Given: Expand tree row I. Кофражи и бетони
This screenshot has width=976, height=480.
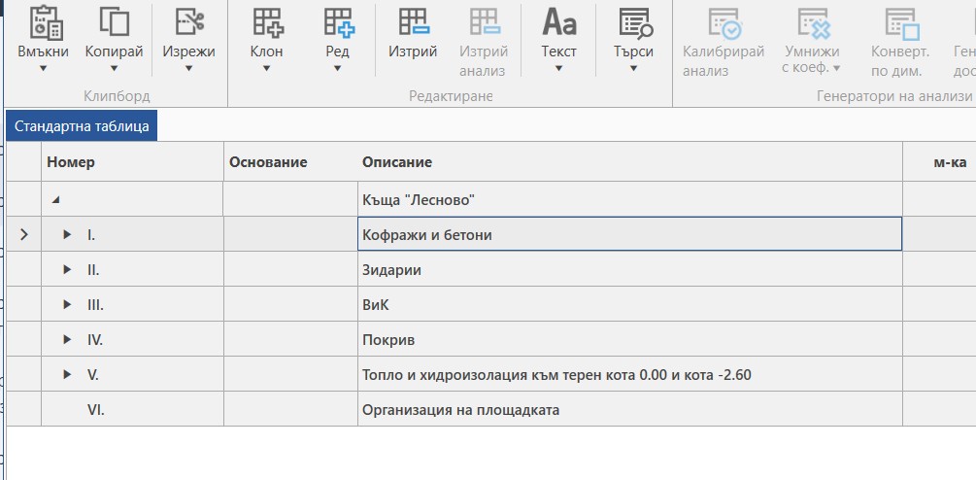Looking at the screenshot, I should click(67, 235).
